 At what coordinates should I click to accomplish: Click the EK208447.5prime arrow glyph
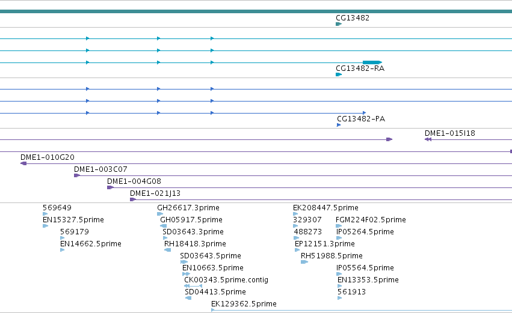295,214
